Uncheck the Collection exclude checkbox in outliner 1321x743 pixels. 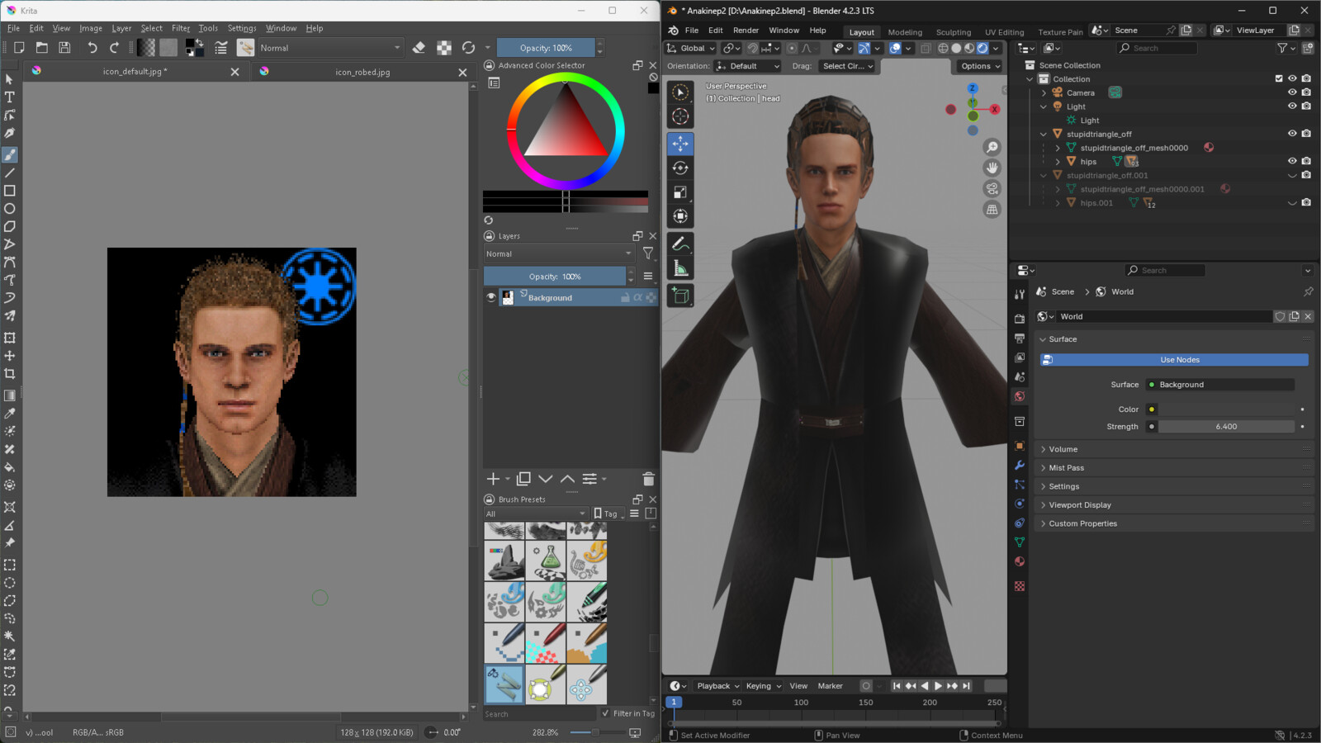(x=1279, y=79)
